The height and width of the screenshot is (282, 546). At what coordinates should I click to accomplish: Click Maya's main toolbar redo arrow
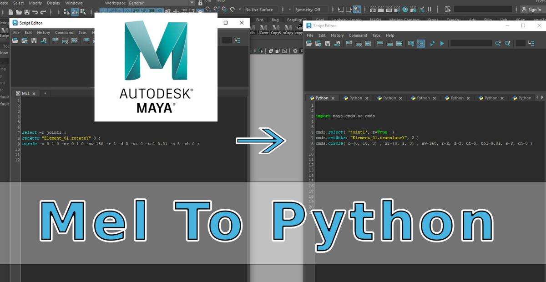44,11
